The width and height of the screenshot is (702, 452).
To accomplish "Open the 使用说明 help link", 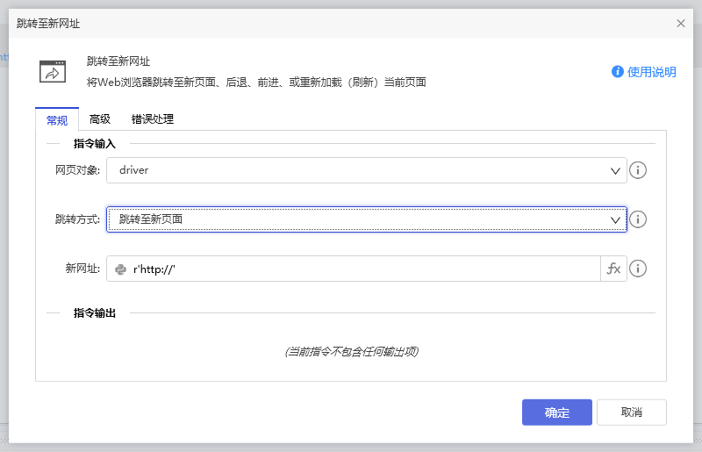I will (652, 72).
